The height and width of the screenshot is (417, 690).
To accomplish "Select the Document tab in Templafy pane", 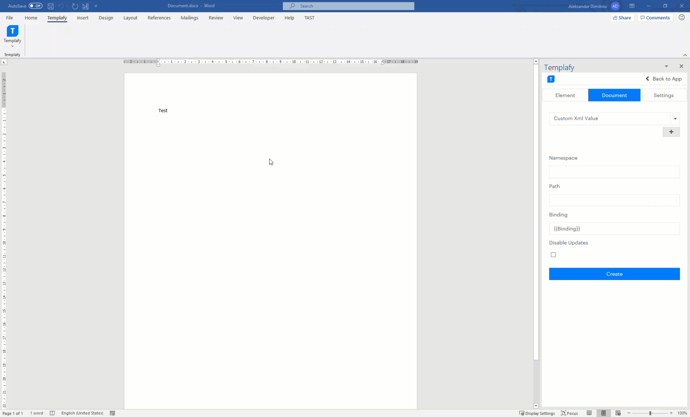I will pos(614,95).
